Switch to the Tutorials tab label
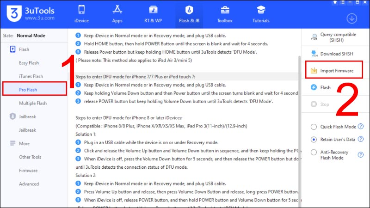The height and width of the screenshot is (208, 370). (x=261, y=21)
